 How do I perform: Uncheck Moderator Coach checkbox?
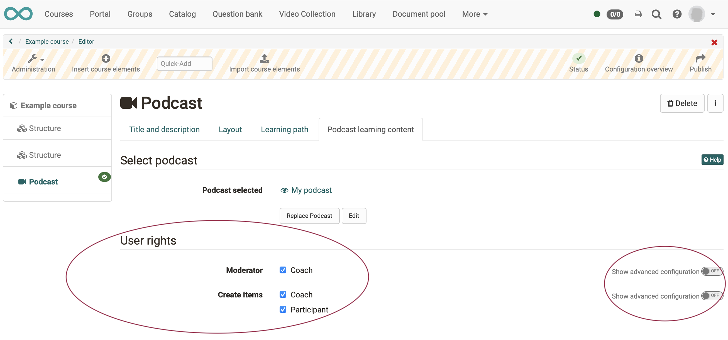pyautogui.click(x=283, y=270)
